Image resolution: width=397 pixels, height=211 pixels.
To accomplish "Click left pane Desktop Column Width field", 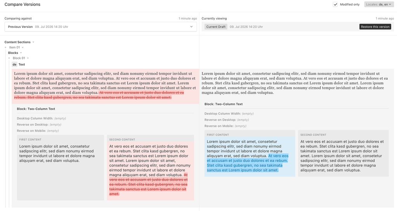I will click(x=41, y=118).
